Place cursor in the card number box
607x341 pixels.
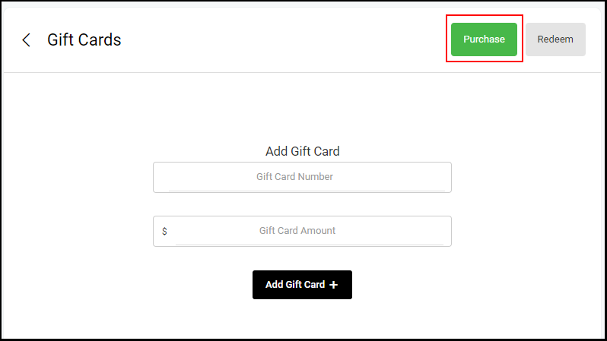tap(302, 177)
